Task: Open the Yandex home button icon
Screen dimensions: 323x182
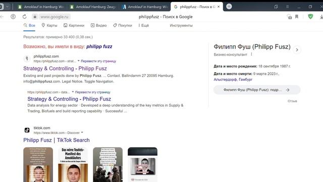Action: pyautogui.click(x=13, y=17)
